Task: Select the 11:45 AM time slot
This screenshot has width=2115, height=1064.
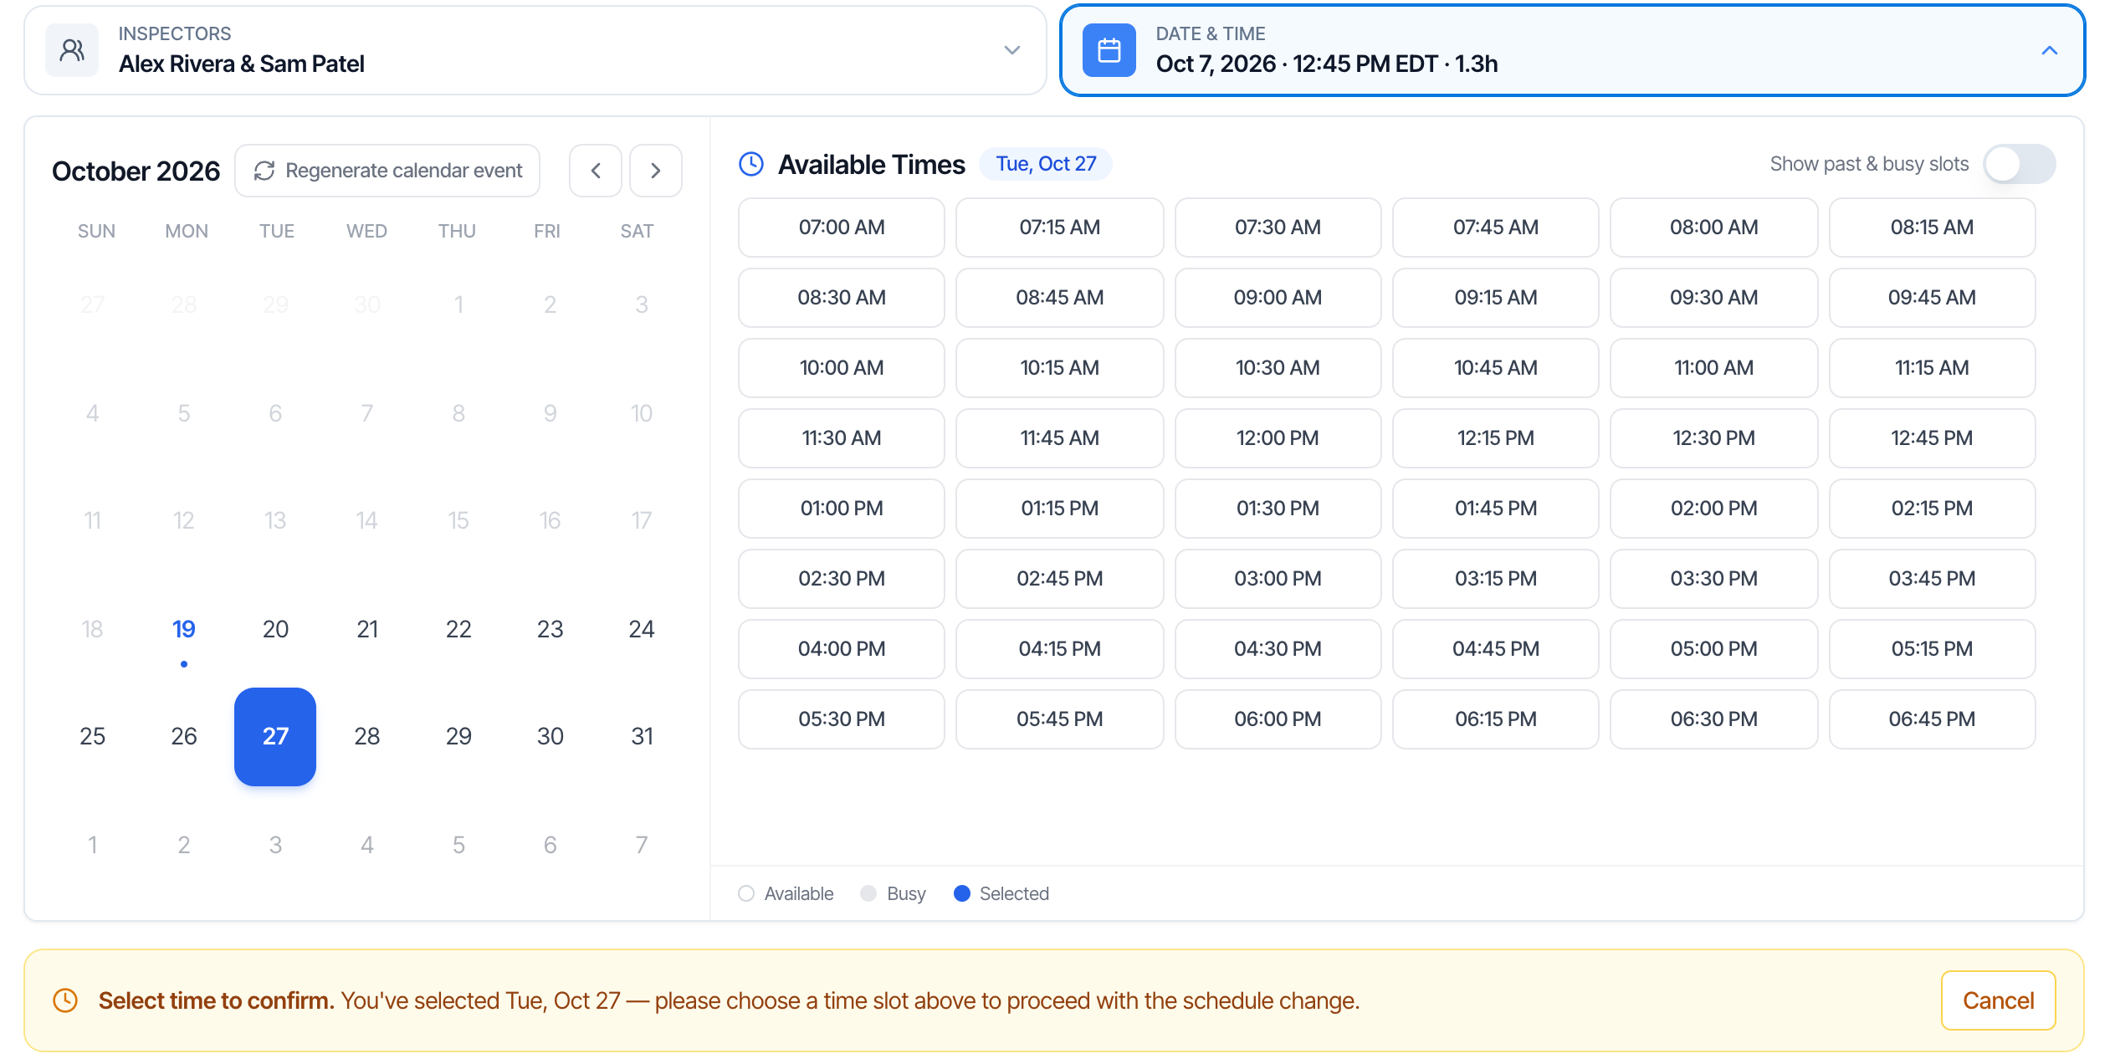Action: (x=1059, y=438)
